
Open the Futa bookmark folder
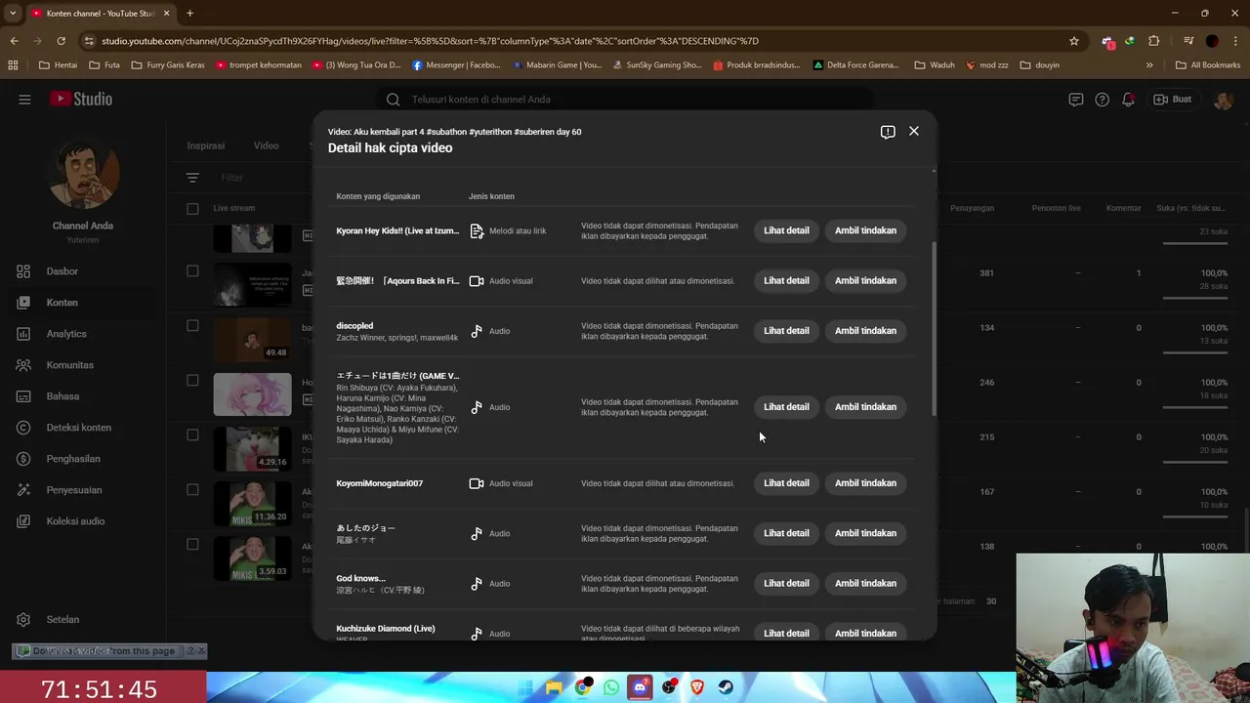coord(104,65)
